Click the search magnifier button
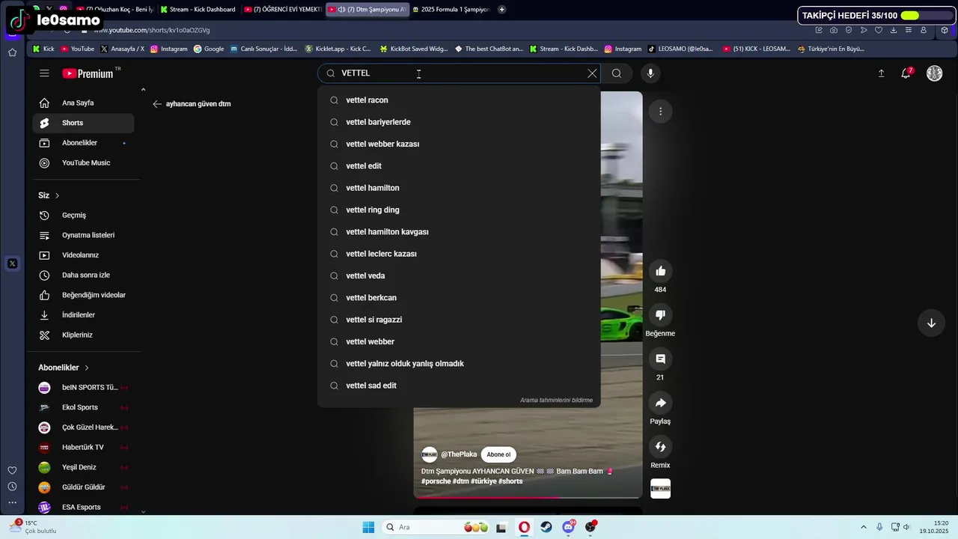This screenshot has width=958, height=539. pyautogui.click(x=617, y=73)
